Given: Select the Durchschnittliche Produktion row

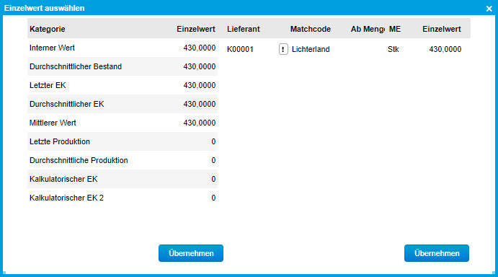Looking at the screenshot, I should (x=123, y=160).
